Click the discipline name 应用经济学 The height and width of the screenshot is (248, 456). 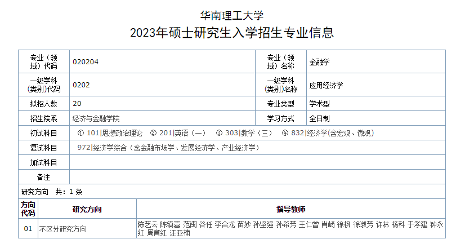326,85
